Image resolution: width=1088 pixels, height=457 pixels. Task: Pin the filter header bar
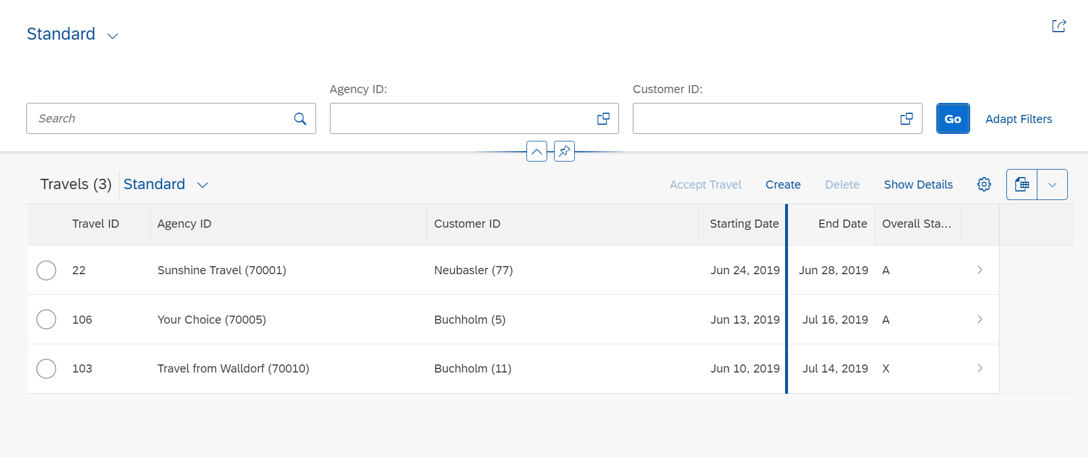click(x=564, y=151)
